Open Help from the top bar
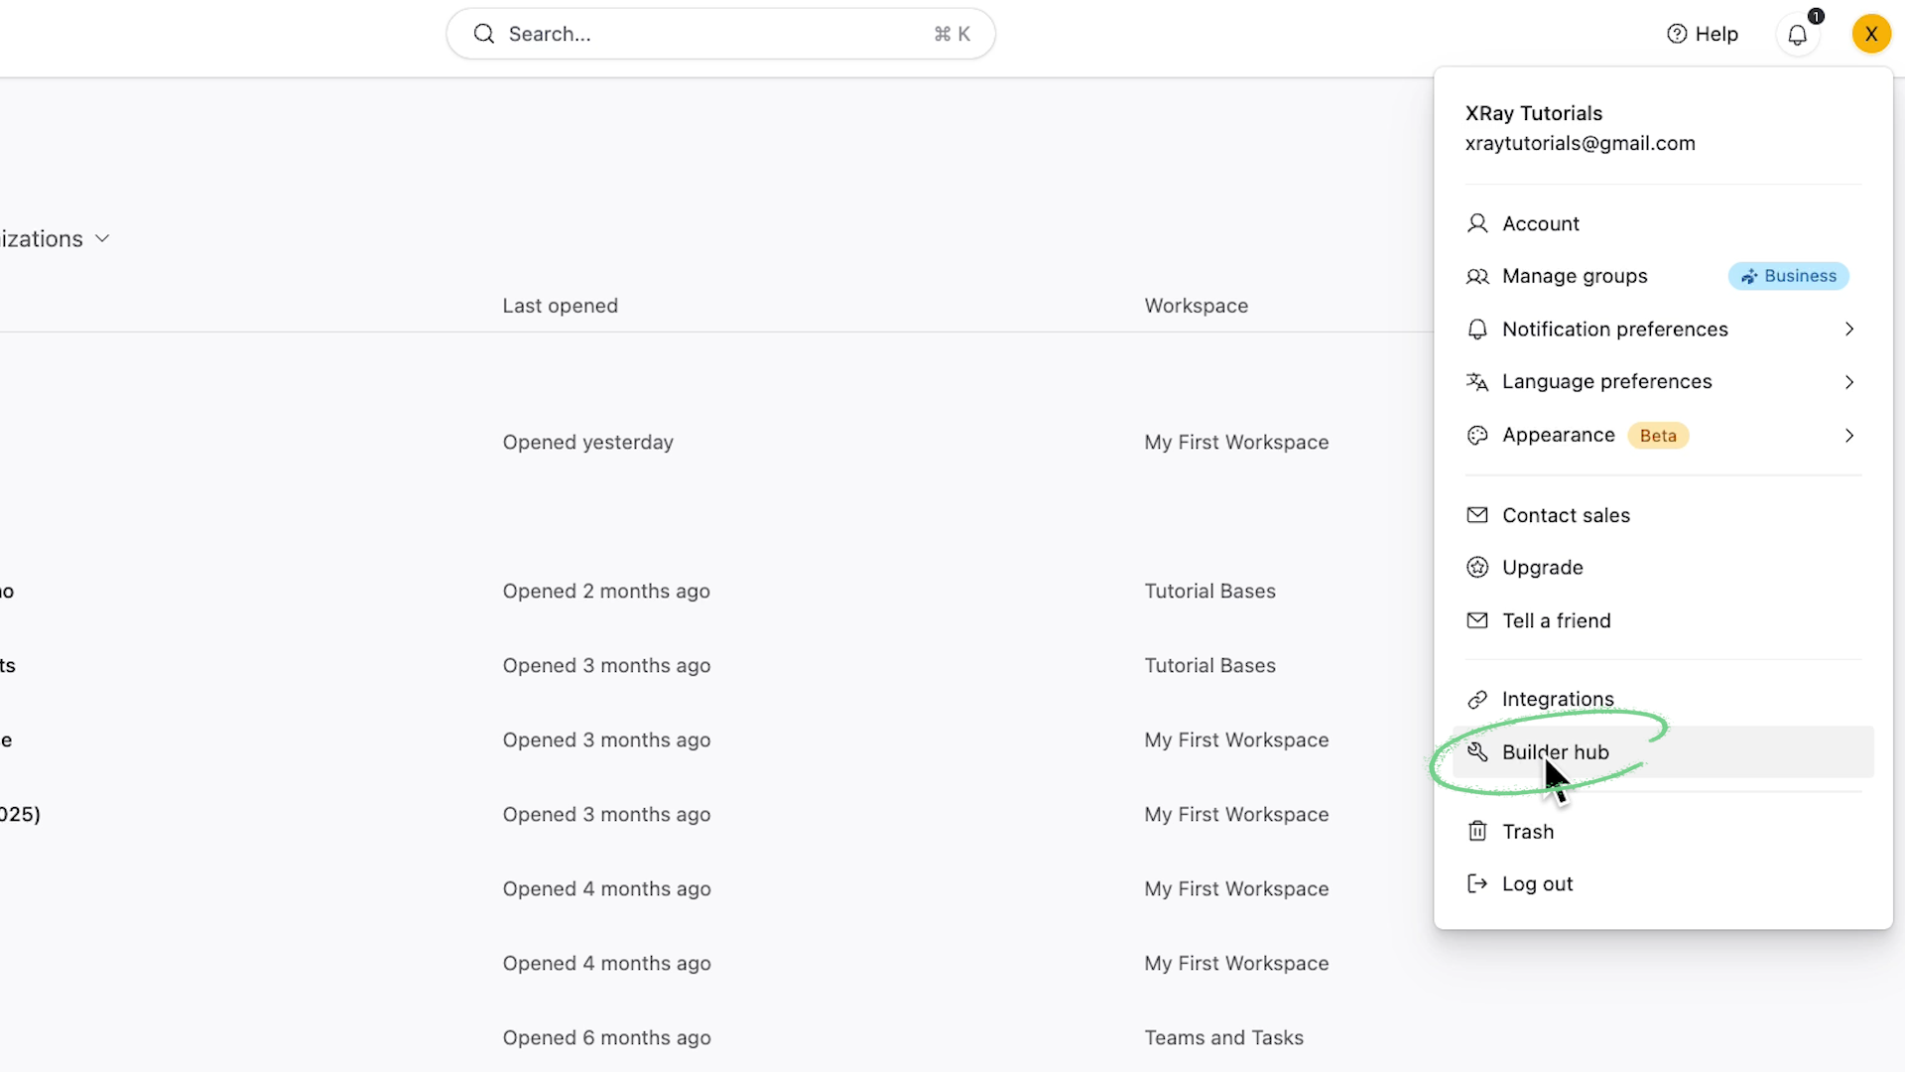Viewport: 1905px width, 1072px height. [1704, 33]
